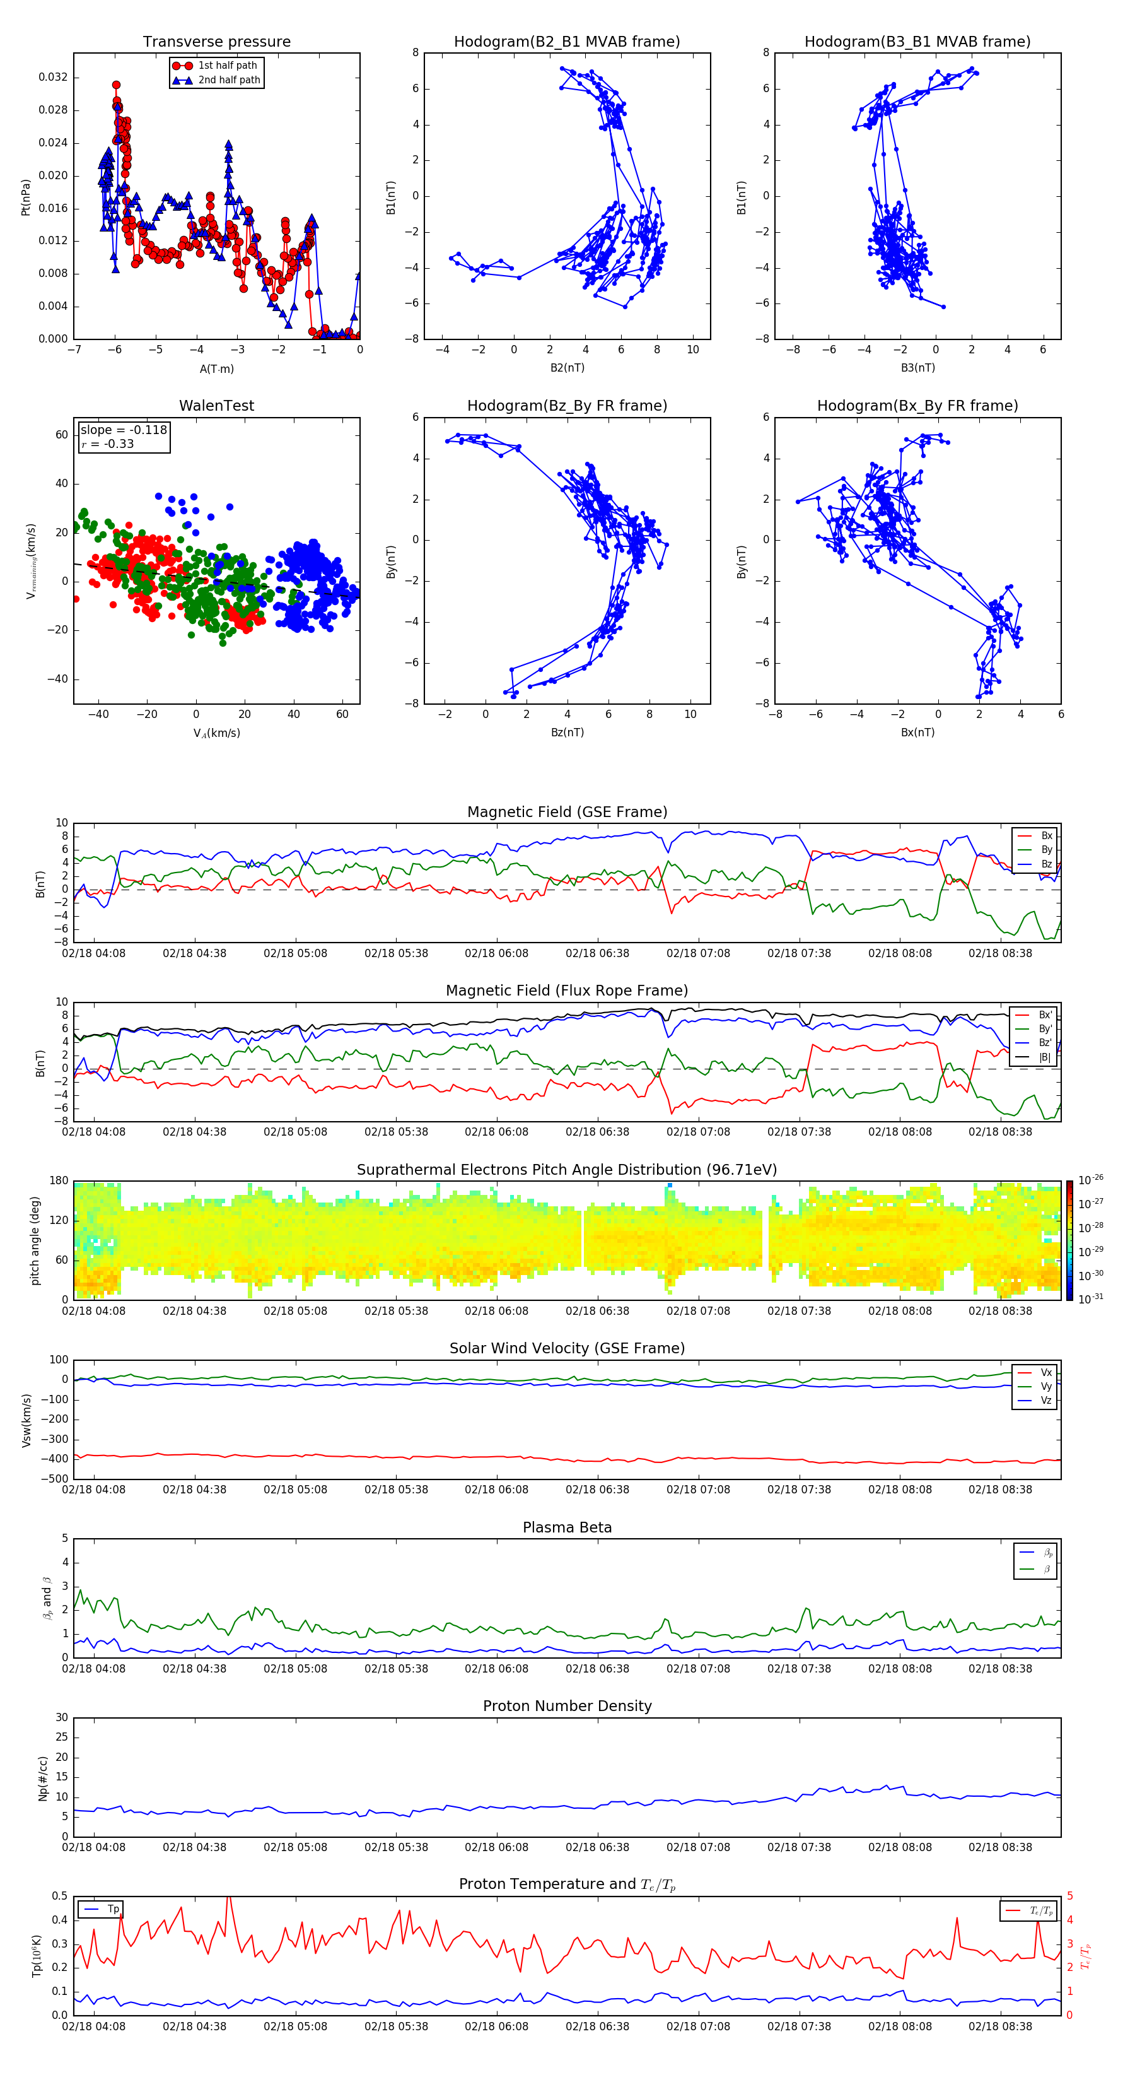Viewport: 1135px width, 2082px height.
Task: Click the 'B3(nT)' x-axis label
Action: (x=917, y=368)
